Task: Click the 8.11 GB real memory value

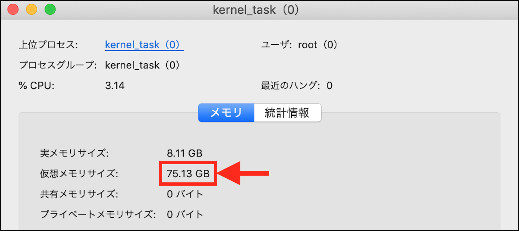Action: (x=185, y=153)
